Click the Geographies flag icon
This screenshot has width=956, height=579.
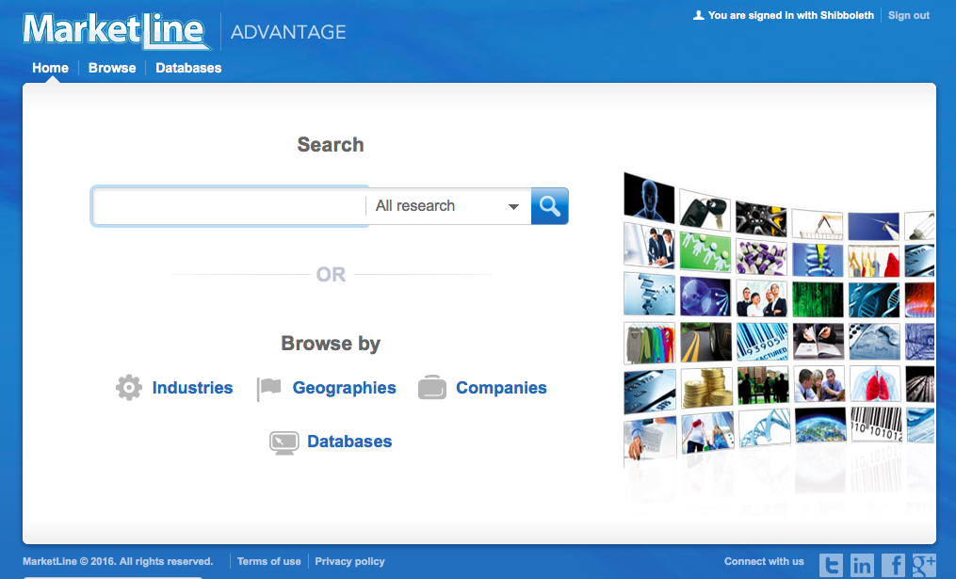pyautogui.click(x=269, y=389)
